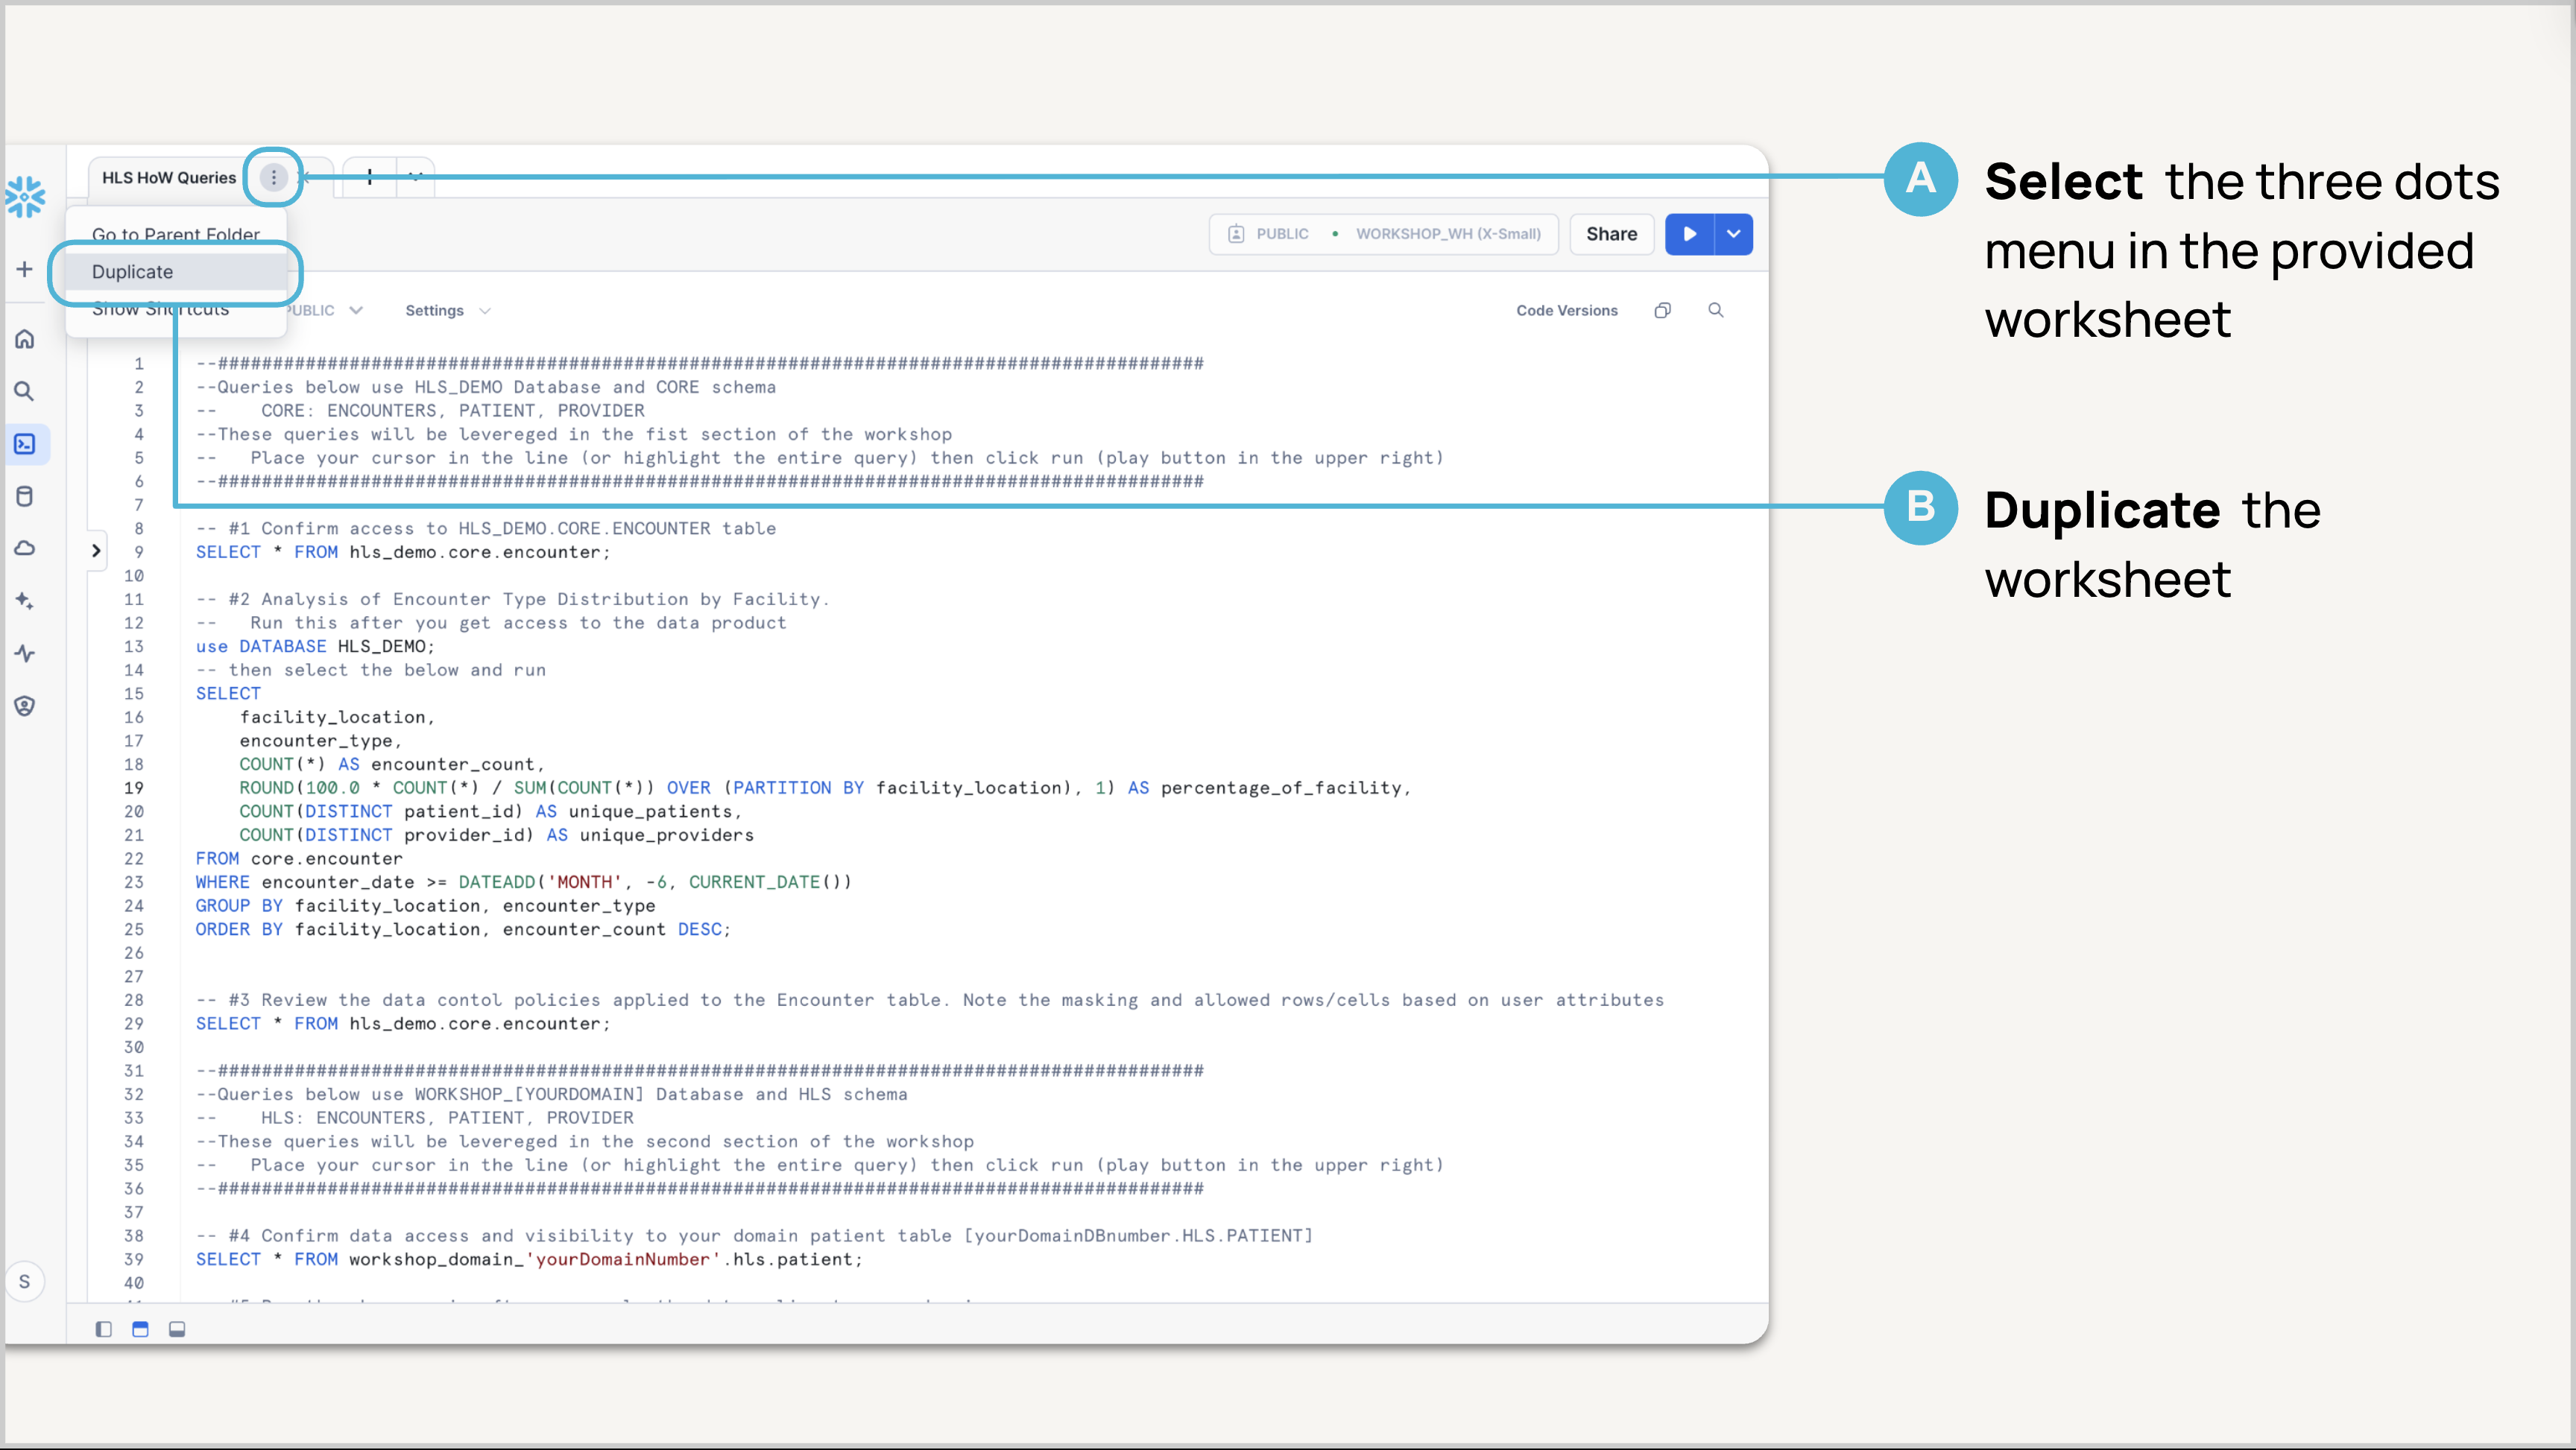Click the sidebar Search icon
The image size is (2576, 1450).
click(25, 391)
